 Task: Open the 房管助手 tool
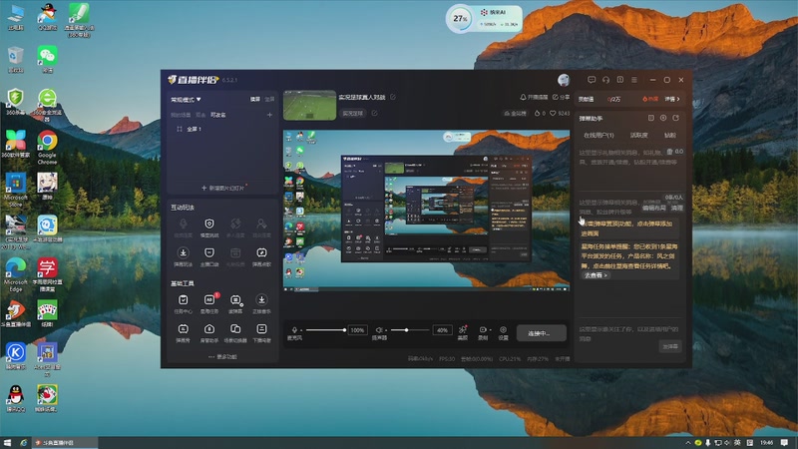point(209,332)
